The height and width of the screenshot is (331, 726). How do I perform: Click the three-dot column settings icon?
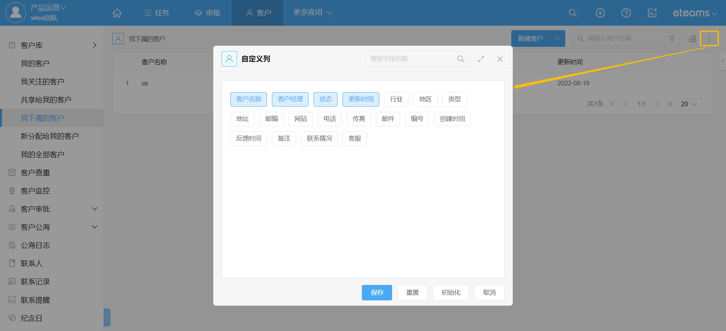(709, 39)
